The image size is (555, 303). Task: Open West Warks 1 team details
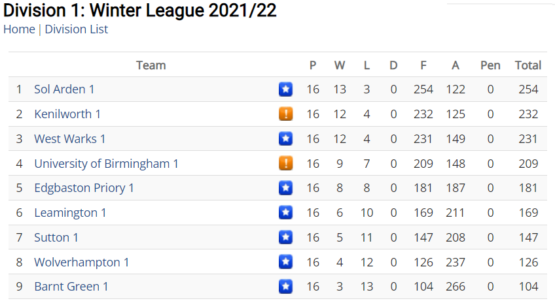tap(70, 139)
